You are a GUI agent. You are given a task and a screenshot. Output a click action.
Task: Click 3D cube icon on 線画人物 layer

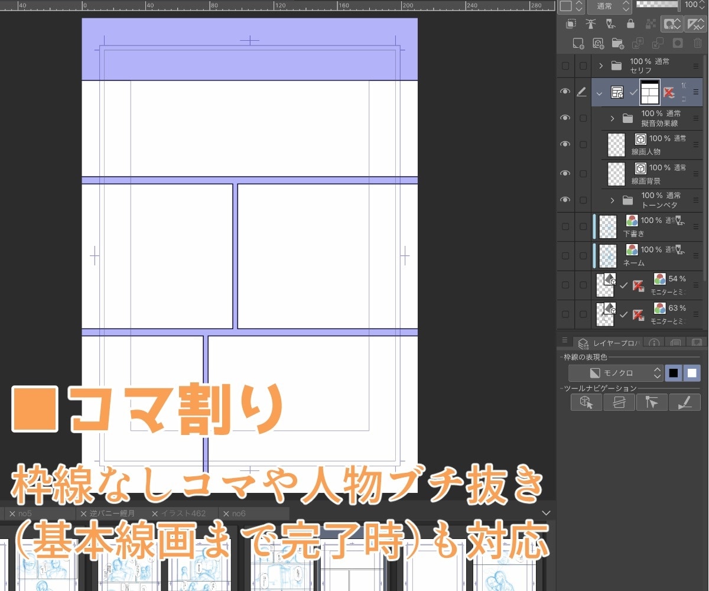click(x=640, y=139)
